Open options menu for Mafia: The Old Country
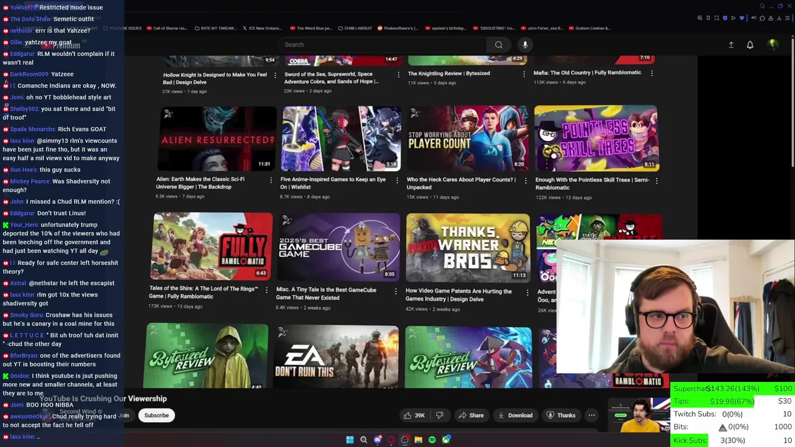 click(x=652, y=73)
